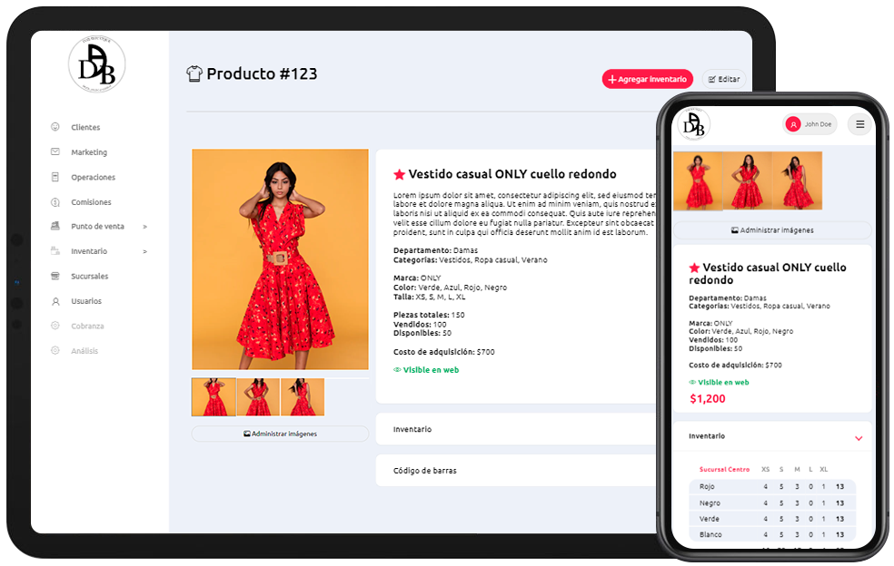This screenshot has width=894, height=566.
Task: Select the Clientes sidebar icon
Action: coord(55,126)
